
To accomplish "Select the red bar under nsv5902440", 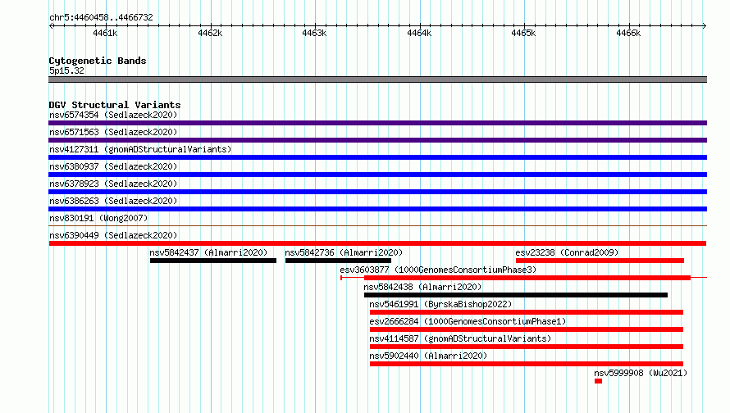I will pos(526,364).
